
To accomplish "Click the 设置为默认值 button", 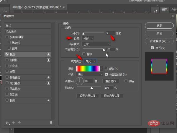I will [x=88, y=96].
